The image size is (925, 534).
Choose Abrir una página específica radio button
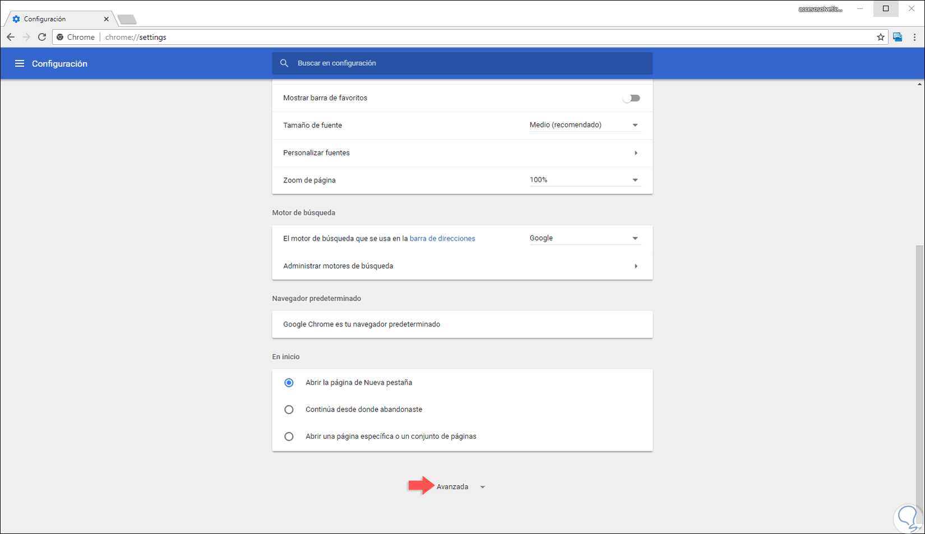pyautogui.click(x=289, y=436)
